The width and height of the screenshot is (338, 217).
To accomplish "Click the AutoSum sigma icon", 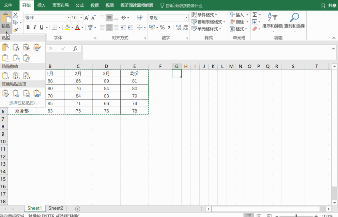I will pos(255,15).
